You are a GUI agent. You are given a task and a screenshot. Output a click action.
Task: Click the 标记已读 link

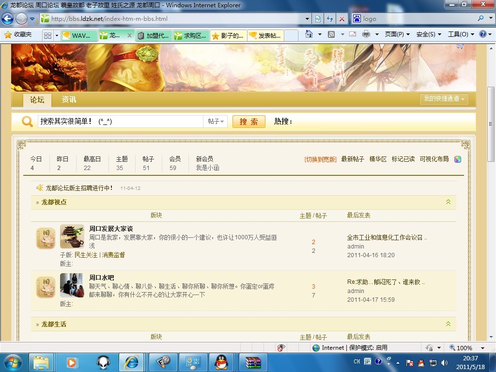pyautogui.click(x=403, y=159)
